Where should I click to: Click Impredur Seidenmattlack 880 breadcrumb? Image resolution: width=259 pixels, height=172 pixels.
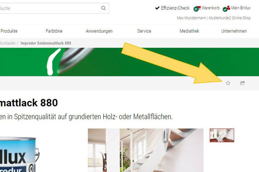pyautogui.click(x=46, y=43)
